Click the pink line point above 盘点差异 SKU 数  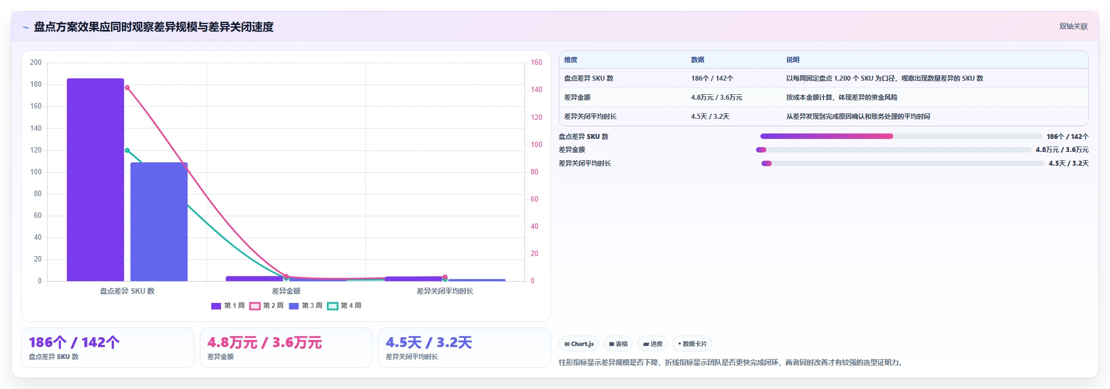127,88
